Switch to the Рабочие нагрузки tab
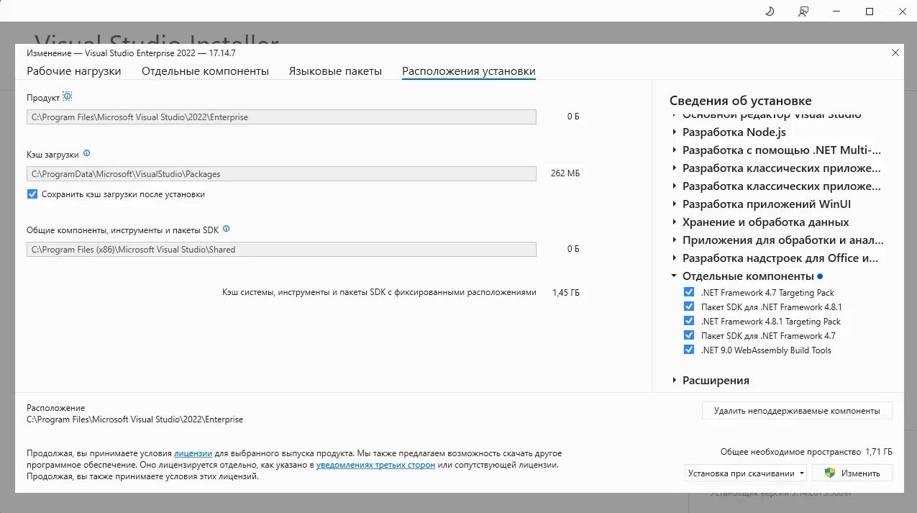The width and height of the screenshot is (917, 513). coord(73,71)
